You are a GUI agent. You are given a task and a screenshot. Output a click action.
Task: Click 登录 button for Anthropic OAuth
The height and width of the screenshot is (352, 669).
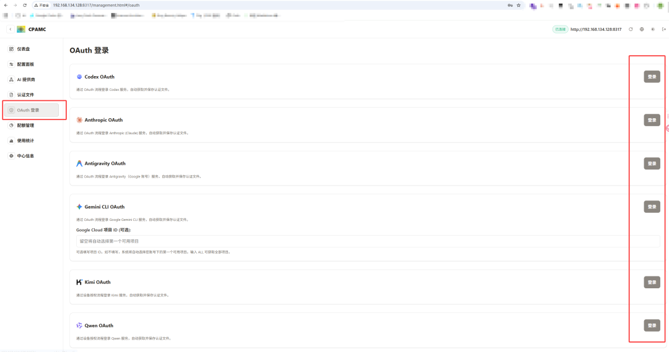pos(652,120)
